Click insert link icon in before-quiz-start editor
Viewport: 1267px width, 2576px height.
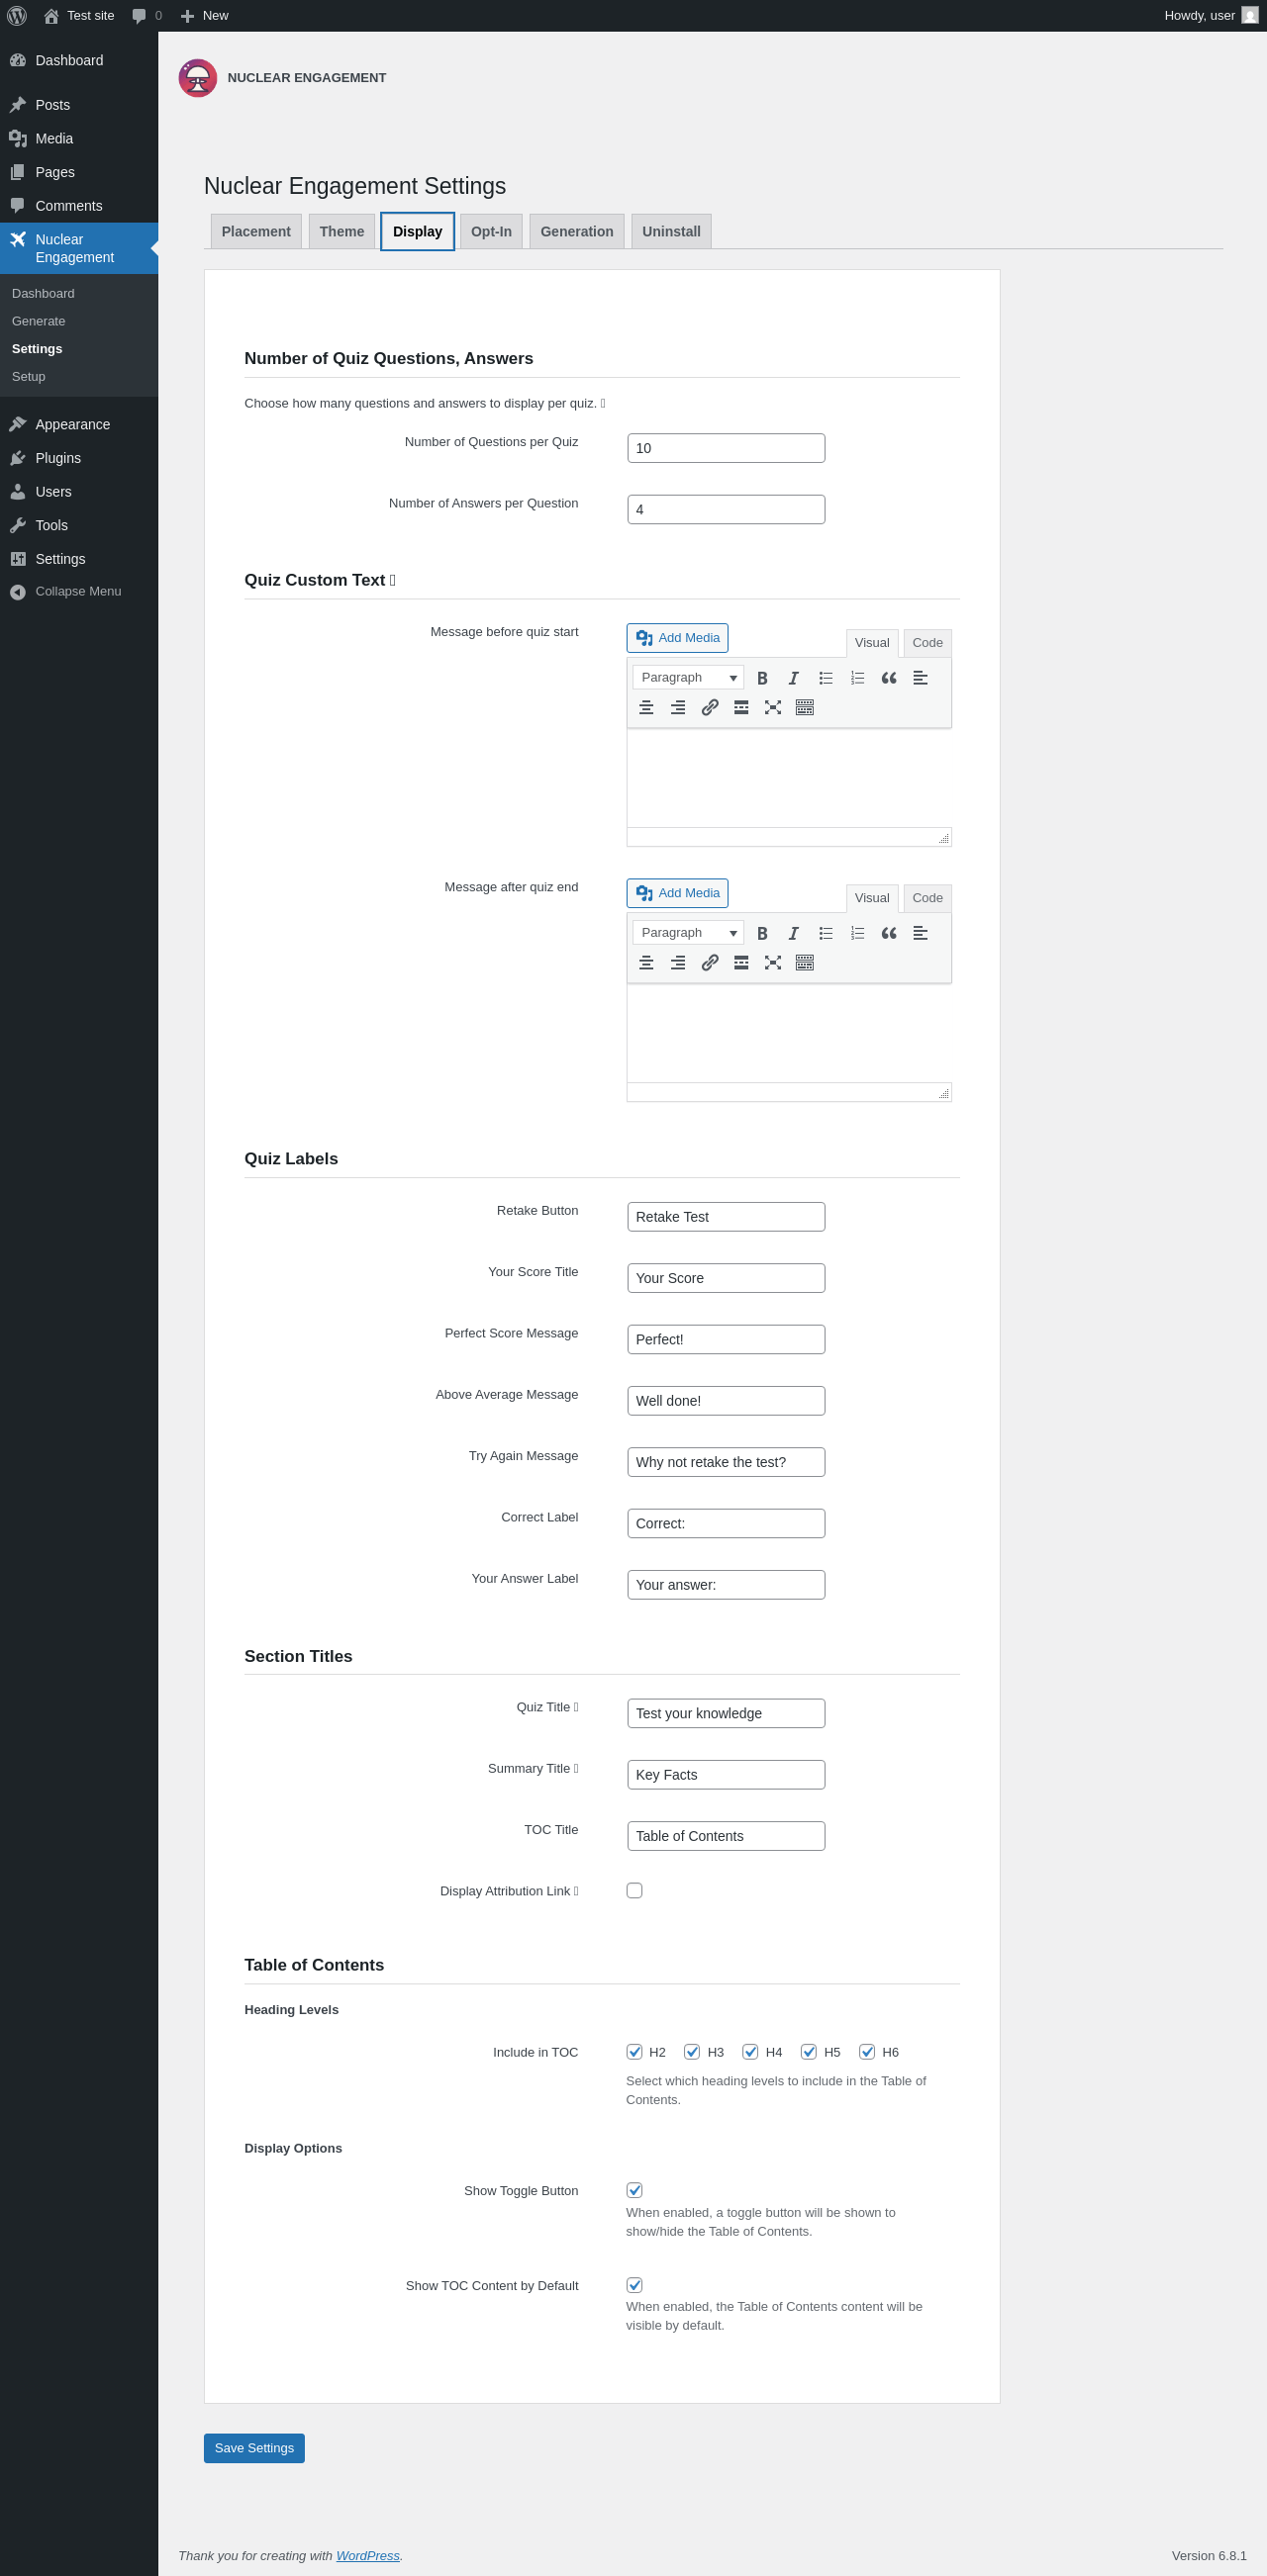[x=710, y=707]
